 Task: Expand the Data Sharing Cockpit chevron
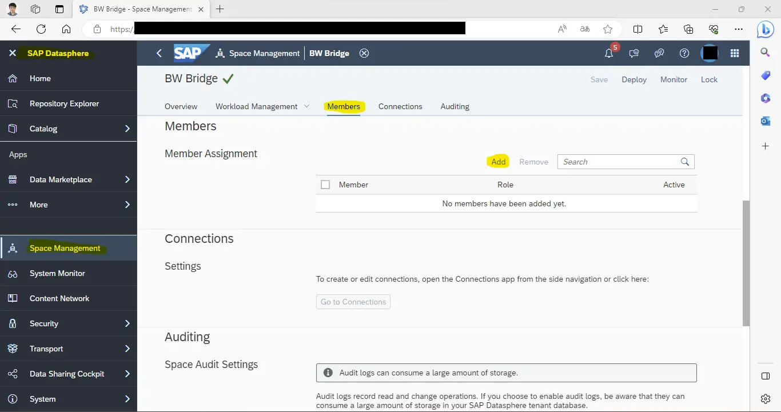pos(127,374)
